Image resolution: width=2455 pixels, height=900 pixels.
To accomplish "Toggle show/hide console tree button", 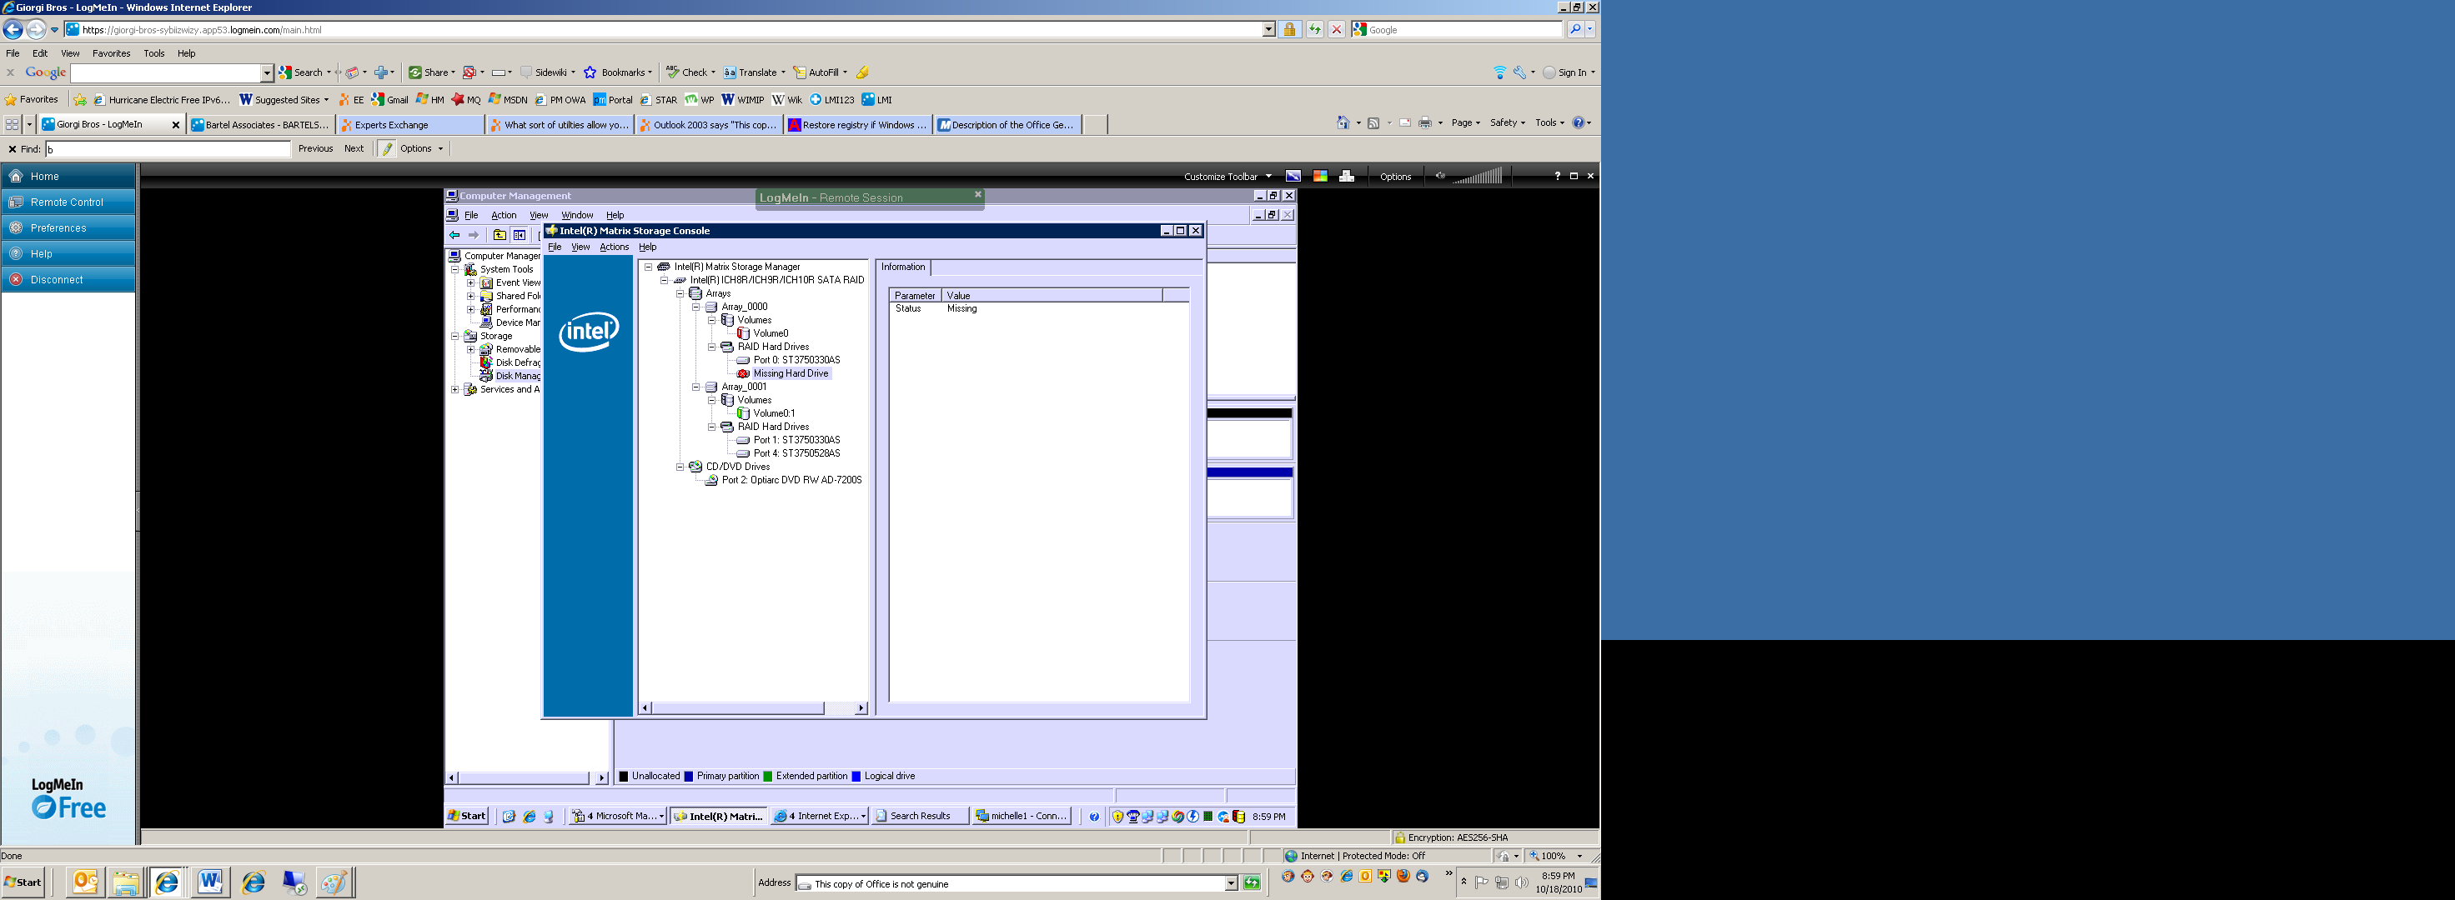I will pos(520,234).
